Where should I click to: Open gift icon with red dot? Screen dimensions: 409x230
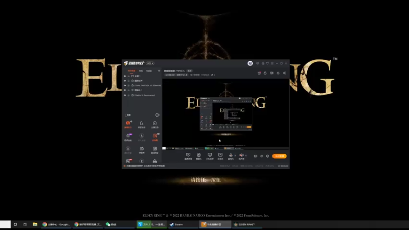tap(259, 73)
